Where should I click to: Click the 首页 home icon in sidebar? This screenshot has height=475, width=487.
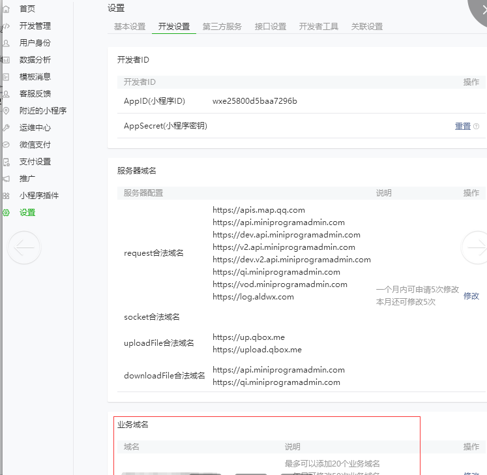(6, 9)
